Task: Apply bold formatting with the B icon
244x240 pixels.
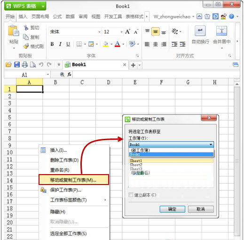Action: point(52,44)
